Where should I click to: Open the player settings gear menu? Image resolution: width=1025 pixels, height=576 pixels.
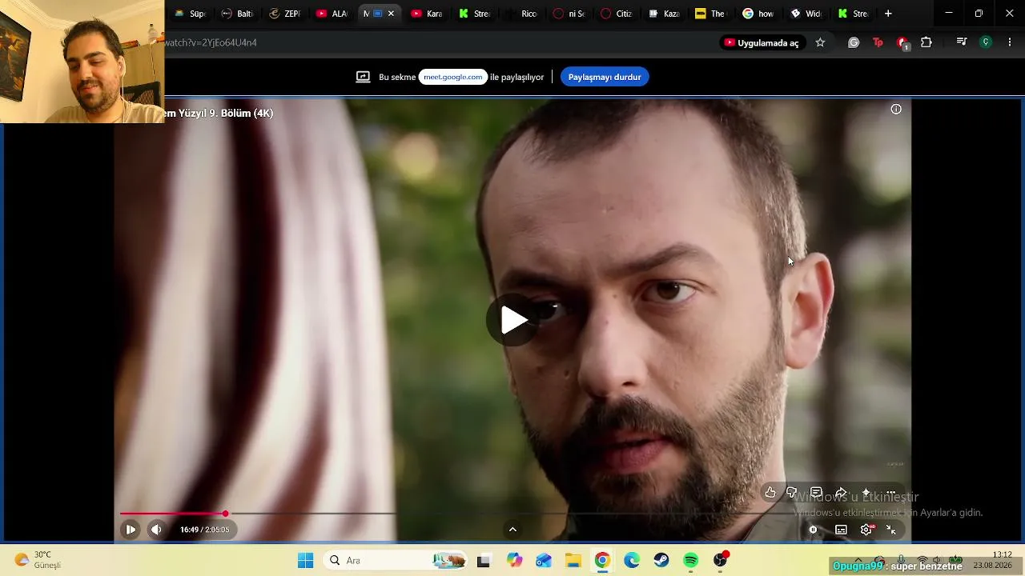866,530
